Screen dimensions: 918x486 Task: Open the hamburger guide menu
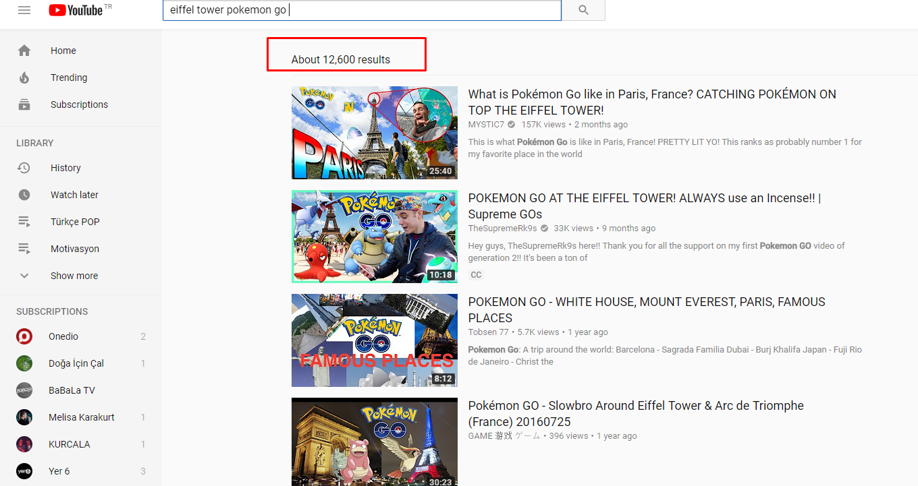[24, 10]
